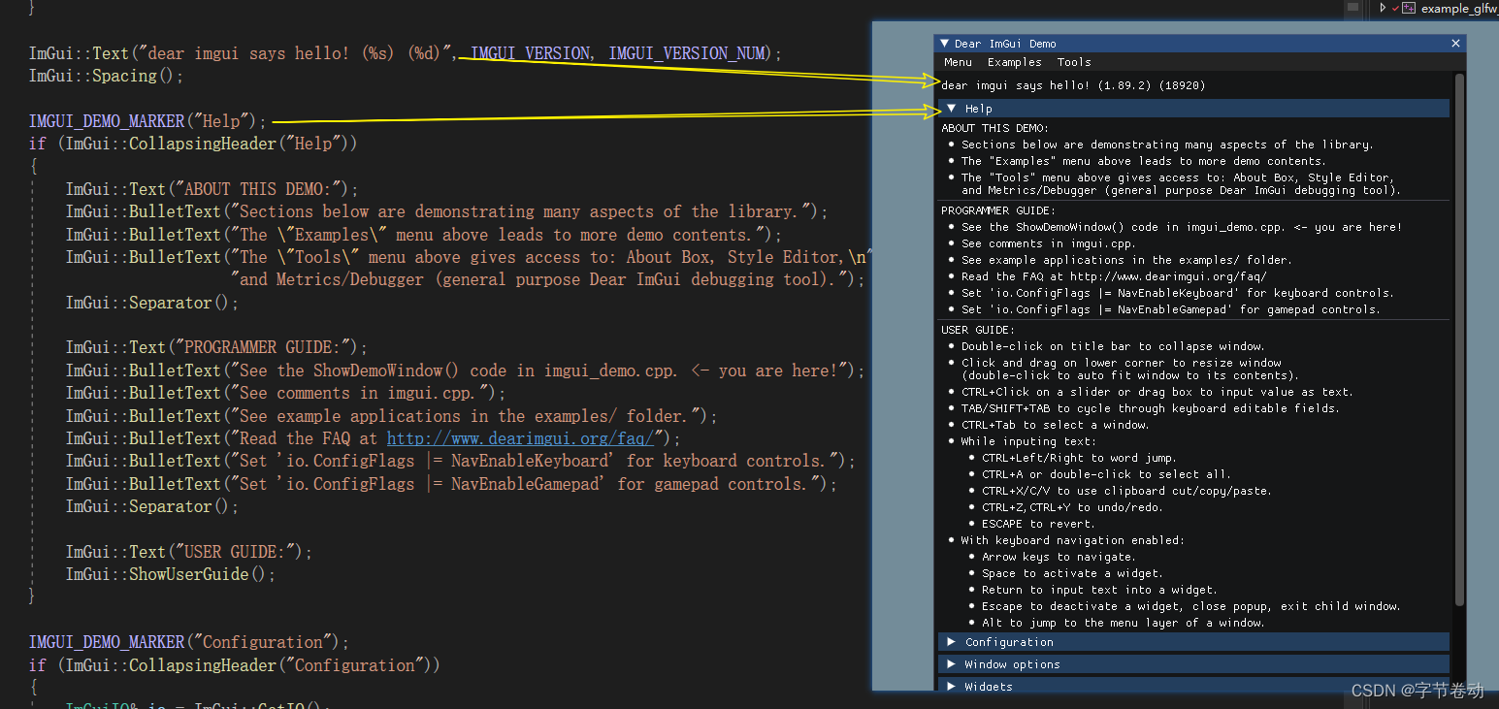Open the Menu item in demo menu bar
This screenshot has width=1499, height=709.
click(958, 62)
